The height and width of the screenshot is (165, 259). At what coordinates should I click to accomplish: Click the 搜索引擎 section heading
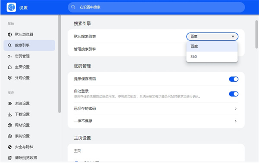pyautogui.click(x=82, y=24)
